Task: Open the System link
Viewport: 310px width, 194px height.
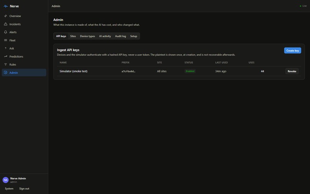Action: [9, 189]
